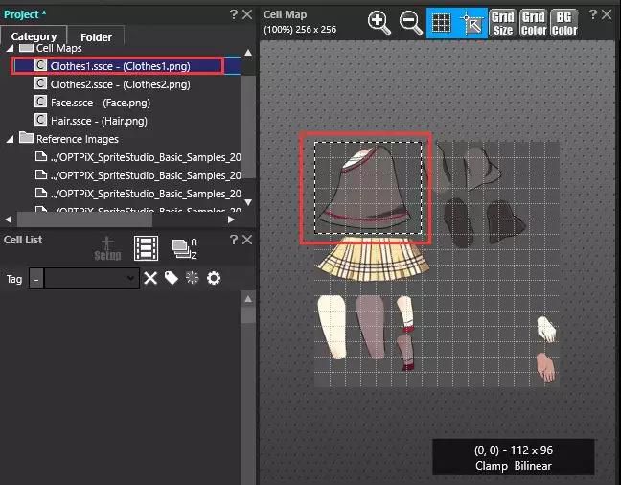
Task: Zoom out on the Cell Map
Action: (x=410, y=23)
